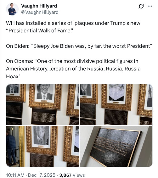158x178 pixels.
Task: Click the tweet text about Presidential Walk of Fame
Action: point(73,27)
